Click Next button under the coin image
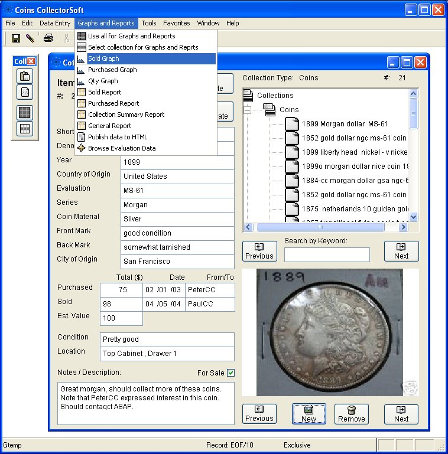The image size is (448, 454). [401, 414]
